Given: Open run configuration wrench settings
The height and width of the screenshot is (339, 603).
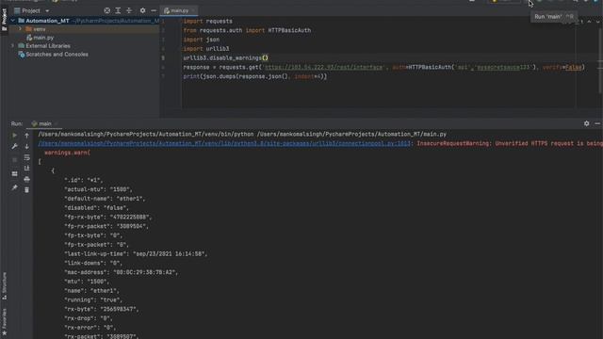Looking at the screenshot, I should click(15, 147).
